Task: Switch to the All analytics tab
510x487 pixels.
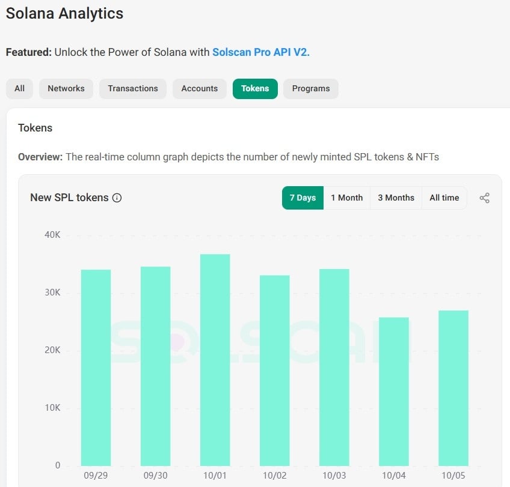Action: 20,88
